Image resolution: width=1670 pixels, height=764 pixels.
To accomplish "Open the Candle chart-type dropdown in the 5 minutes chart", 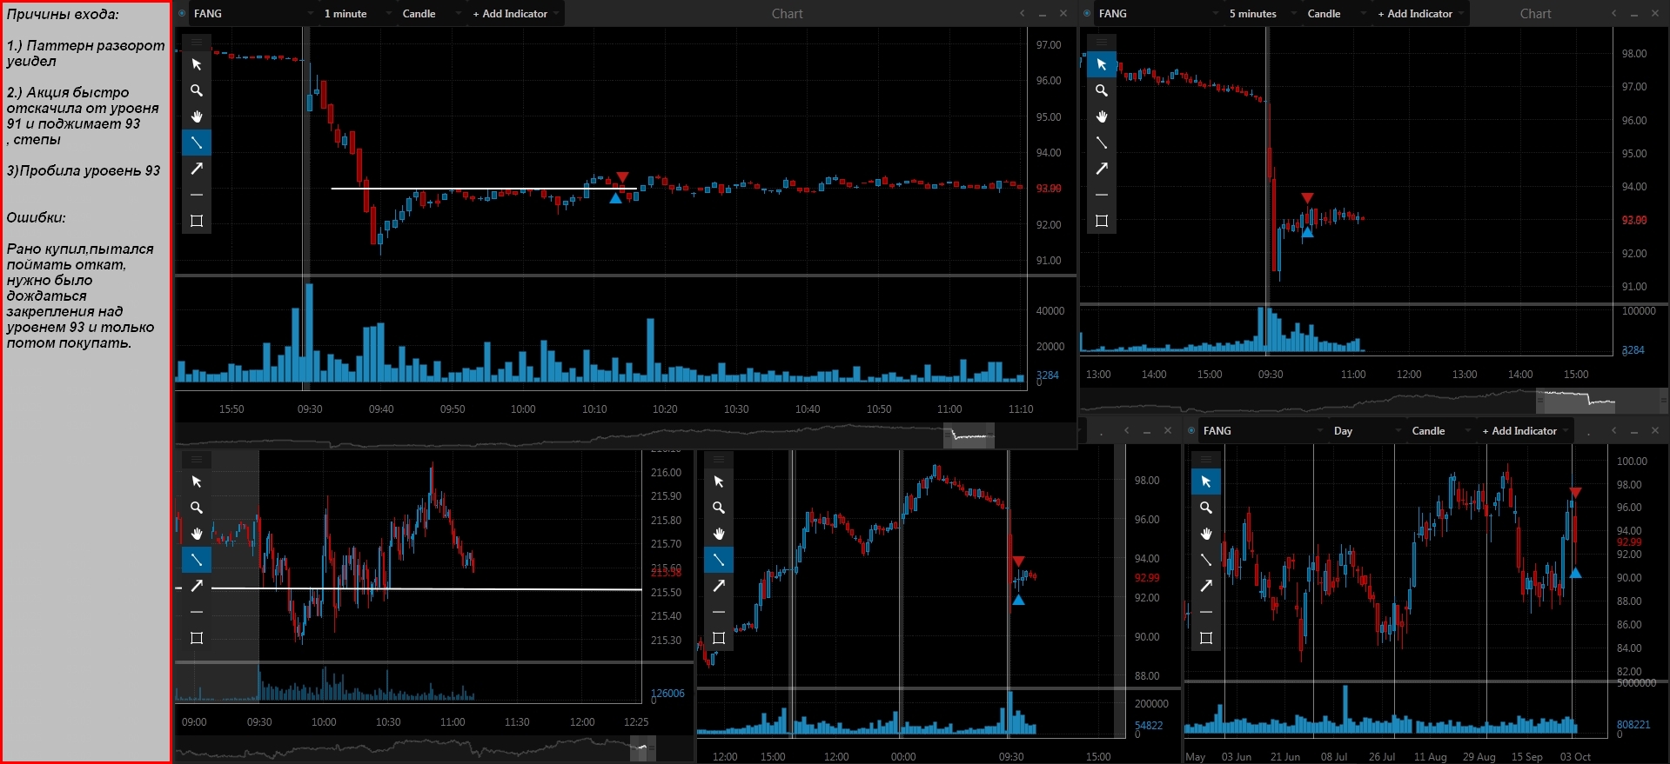I will (1336, 14).
